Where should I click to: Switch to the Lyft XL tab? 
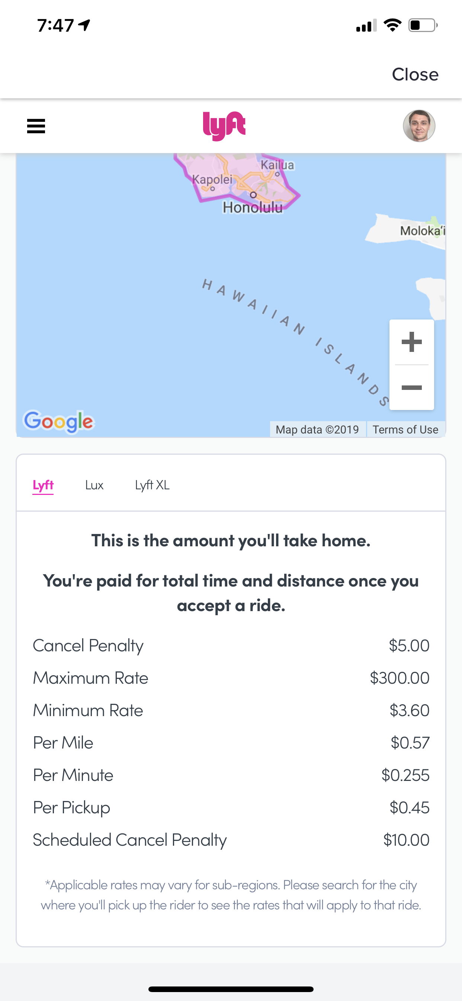[x=152, y=485]
